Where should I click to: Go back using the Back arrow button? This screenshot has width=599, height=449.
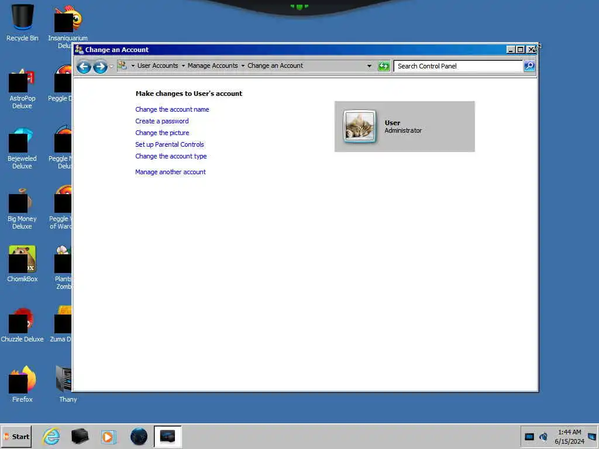[84, 67]
